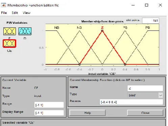Click the Display Range input field
The image size is (168, 126).
tap(49, 113)
